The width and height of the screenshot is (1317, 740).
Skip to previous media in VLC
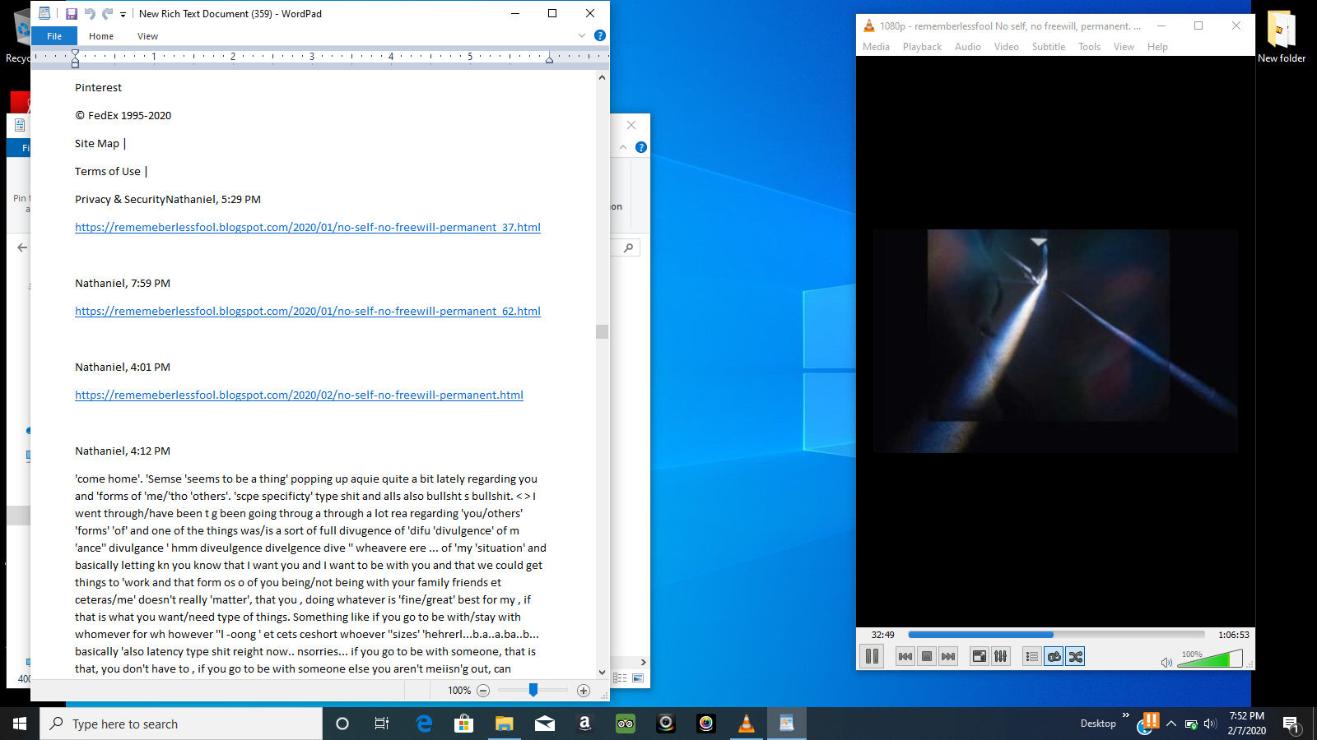pos(905,656)
